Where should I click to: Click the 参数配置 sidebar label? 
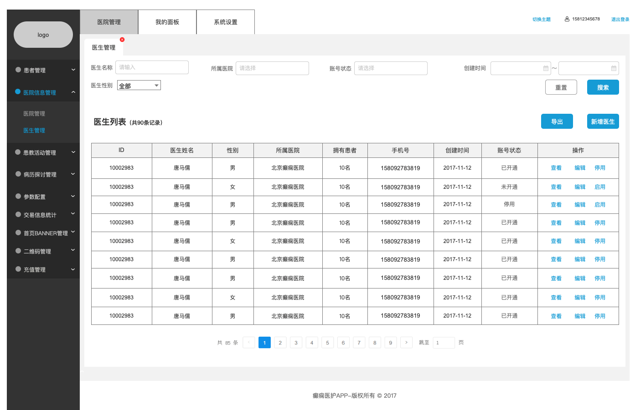[x=35, y=197]
